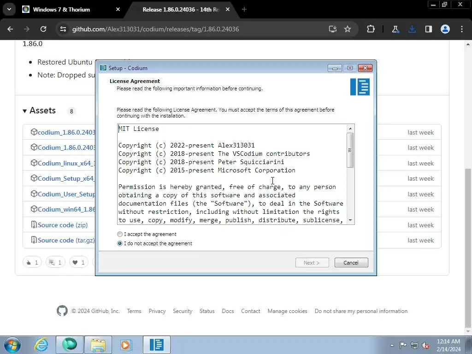This screenshot has height=354, width=472.
Task: Click the muted volume tray icon
Action: click(x=425, y=345)
